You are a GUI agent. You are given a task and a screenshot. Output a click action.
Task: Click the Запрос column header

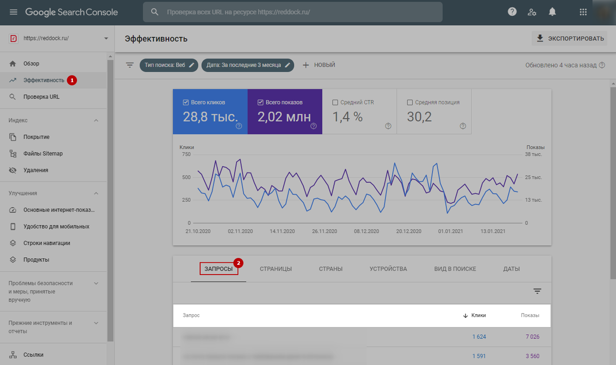pyautogui.click(x=191, y=316)
